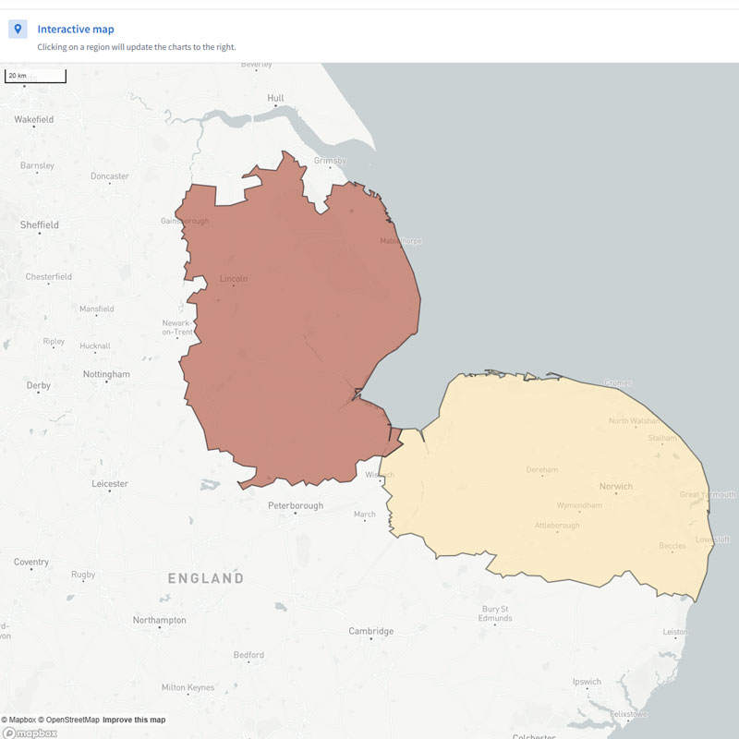Click the Lincoln city label

click(x=234, y=278)
